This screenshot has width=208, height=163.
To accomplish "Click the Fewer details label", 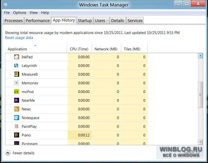I will click(23, 153).
